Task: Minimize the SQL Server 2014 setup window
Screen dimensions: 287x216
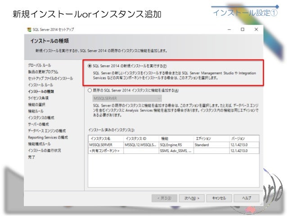Action: 229,29
